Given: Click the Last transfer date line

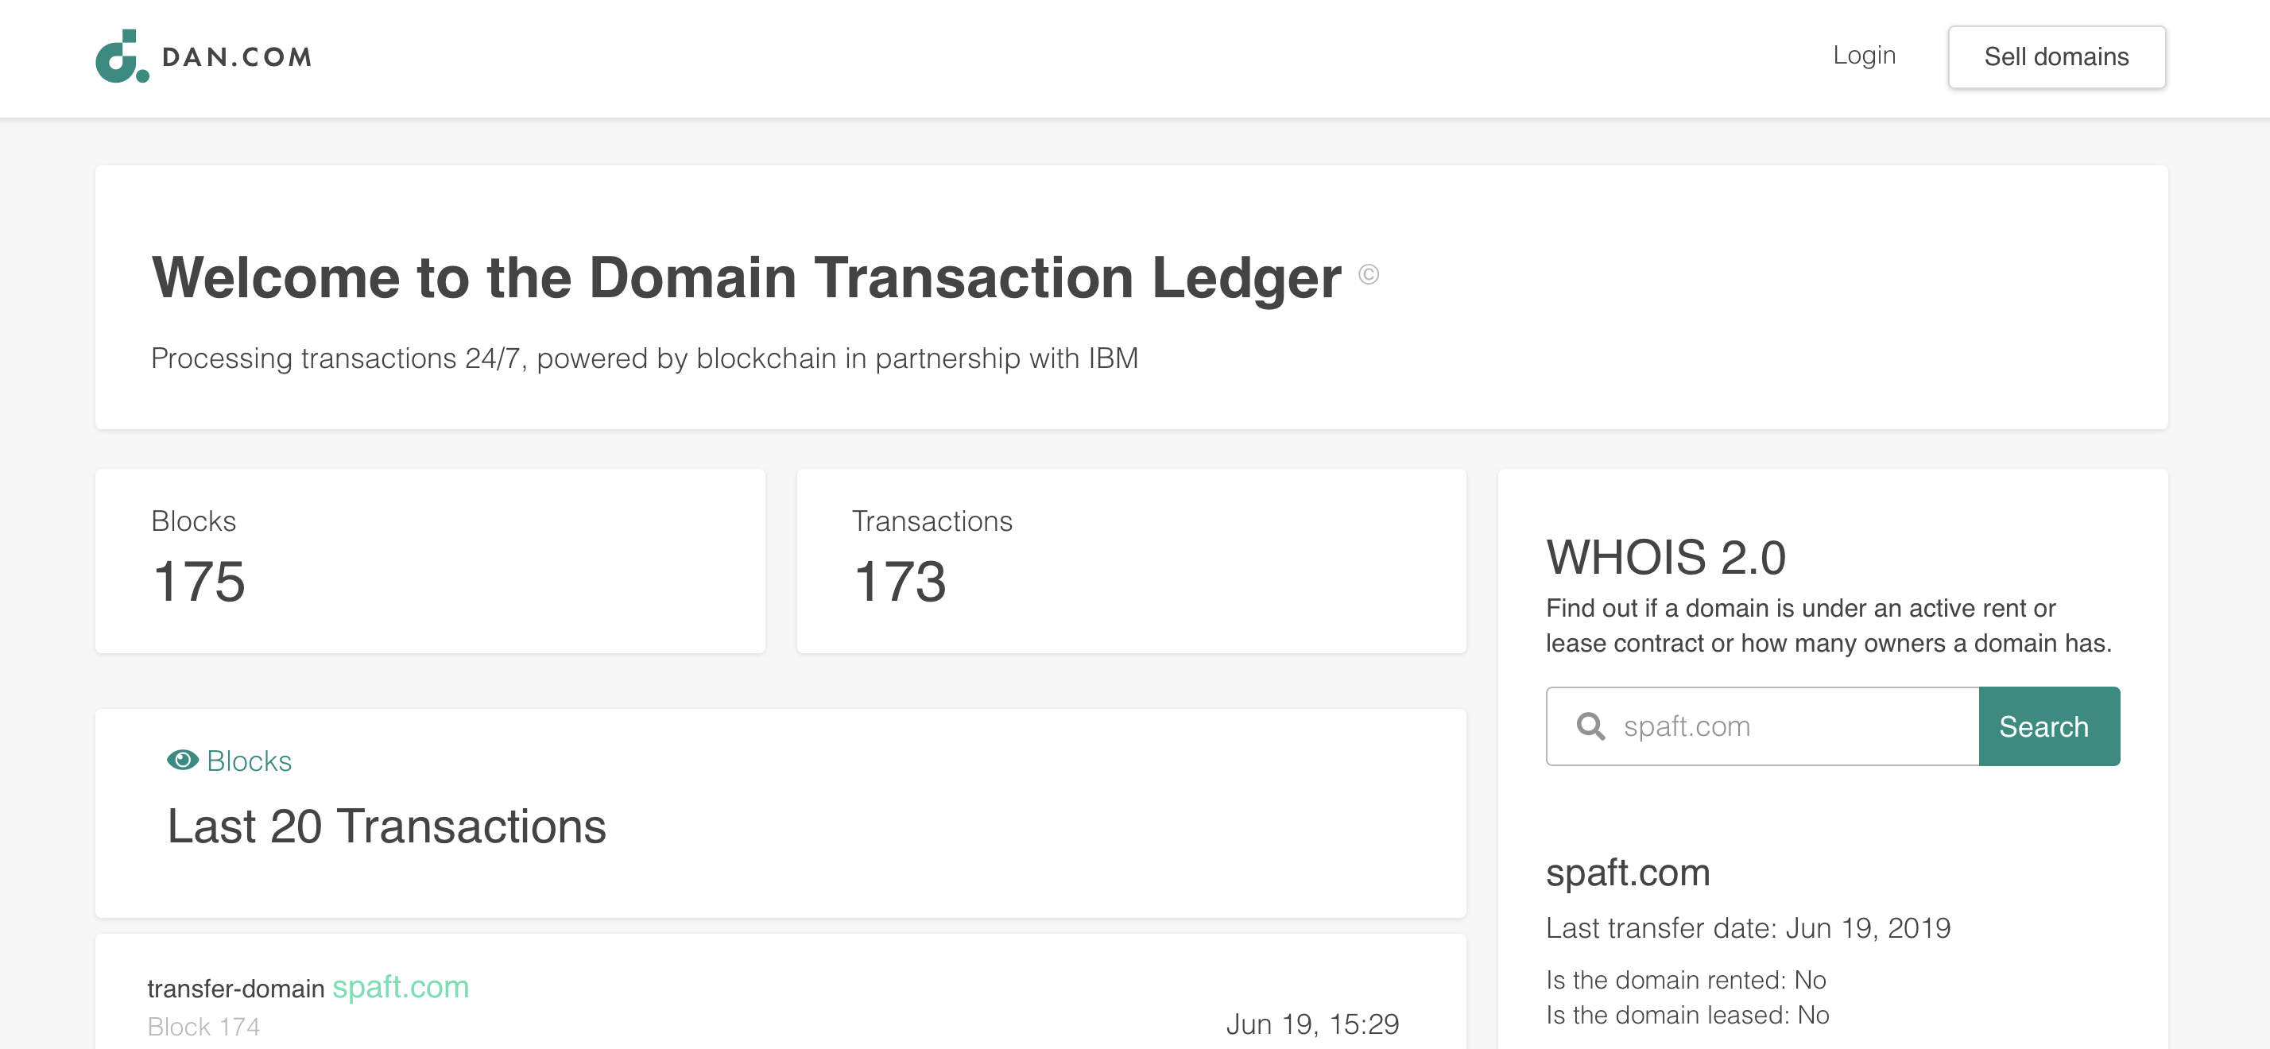Looking at the screenshot, I should [1749, 928].
